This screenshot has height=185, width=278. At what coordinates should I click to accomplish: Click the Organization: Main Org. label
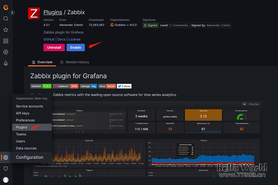[x=32, y=98]
